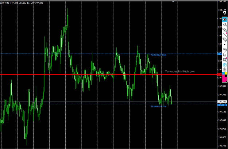
Task: Select the 106.960 price scale label
Action: 222,129
